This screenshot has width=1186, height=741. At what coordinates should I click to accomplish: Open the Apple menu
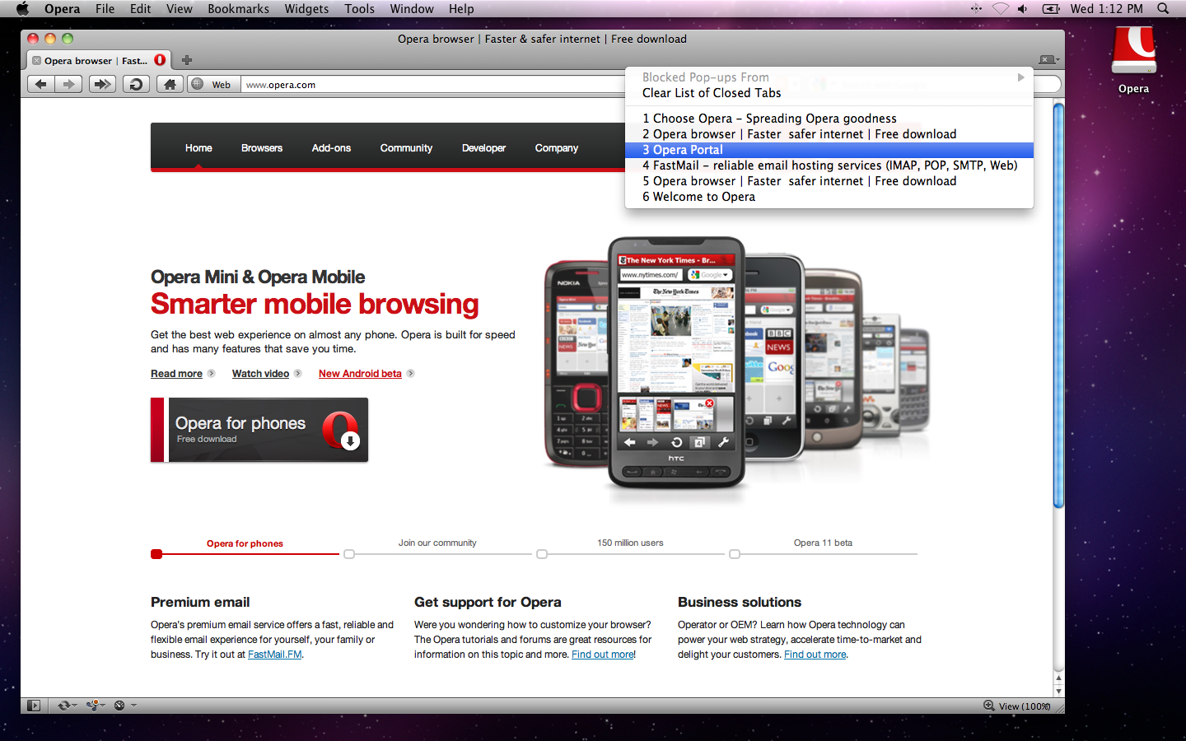tap(22, 8)
